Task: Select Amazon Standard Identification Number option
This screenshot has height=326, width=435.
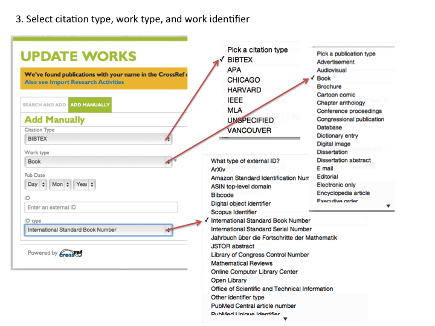Action: [x=260, y=178]
